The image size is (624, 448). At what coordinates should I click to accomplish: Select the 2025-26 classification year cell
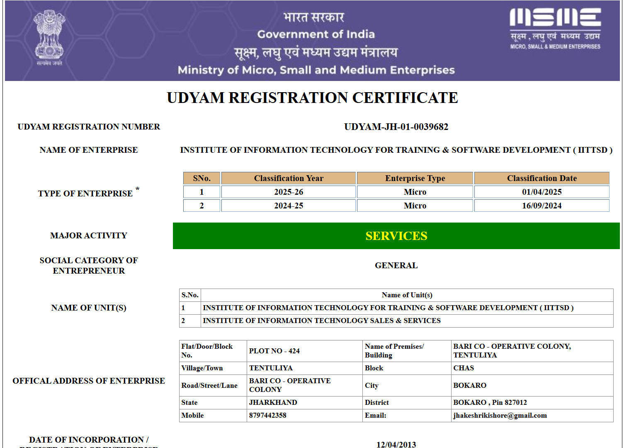coord(289,192)
